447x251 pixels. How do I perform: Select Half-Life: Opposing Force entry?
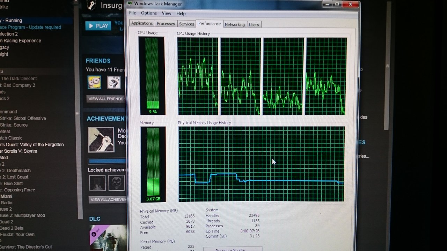point(18,190)
